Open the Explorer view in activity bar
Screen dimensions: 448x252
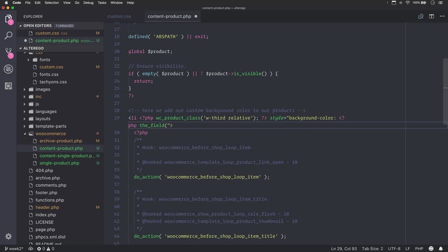[9, 19]
